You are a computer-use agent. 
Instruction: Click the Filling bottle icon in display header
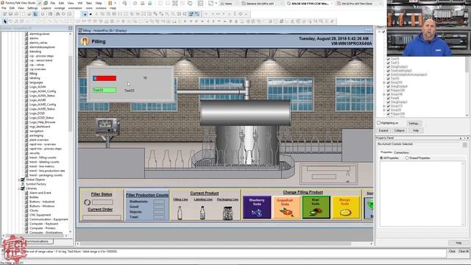point(85,41)
